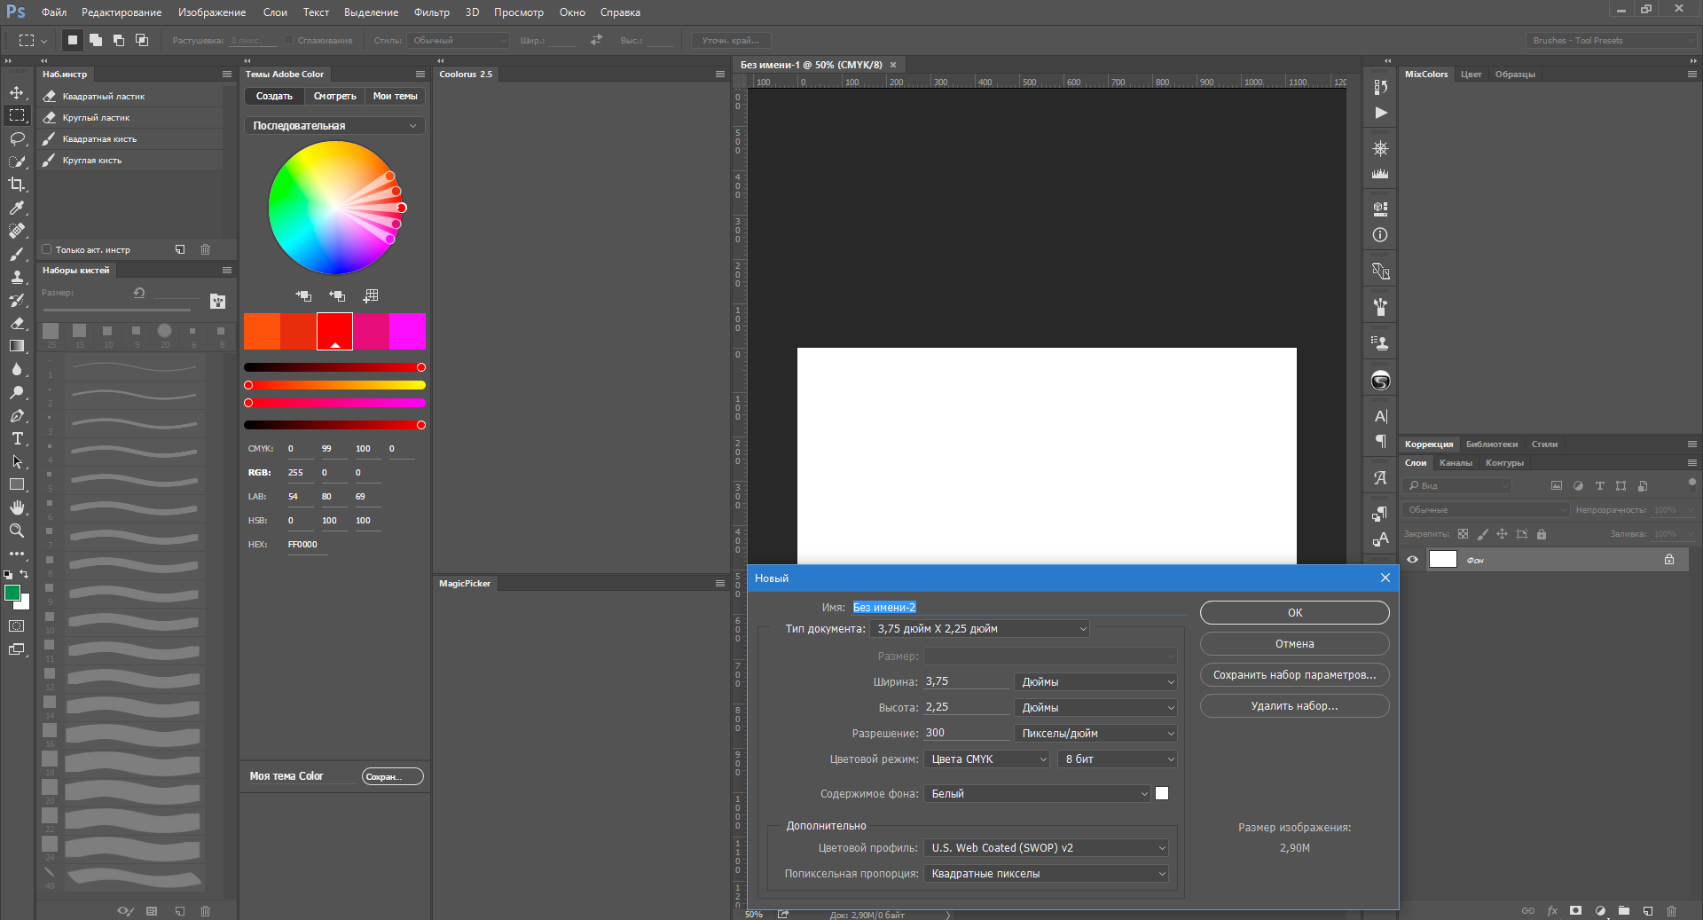Open the bit depth 8 бит dropdown
Viewport: 1703px width, 920px height.
1118,759
